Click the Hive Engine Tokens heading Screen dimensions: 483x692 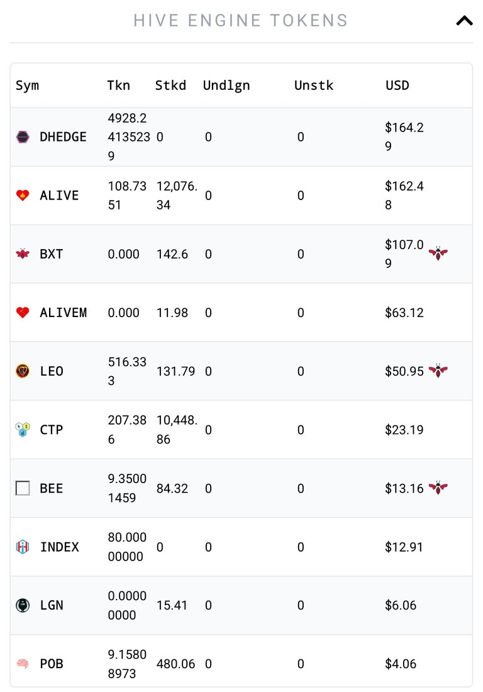(241, 20)
